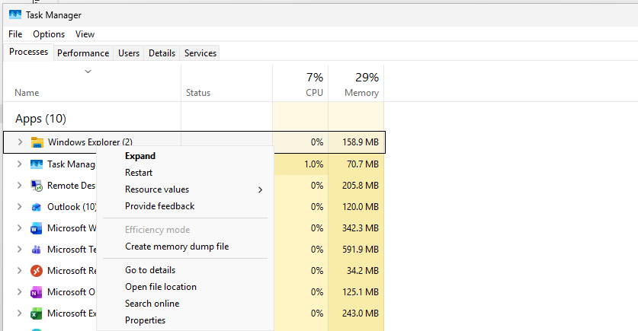Click the 34.2 MB memory value
This screenshot has width=638, height=331.
[363, 270]
